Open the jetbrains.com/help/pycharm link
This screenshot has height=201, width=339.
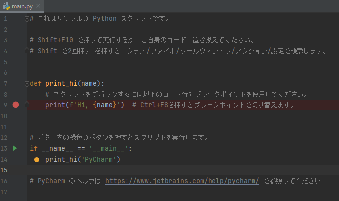[182, 181]
